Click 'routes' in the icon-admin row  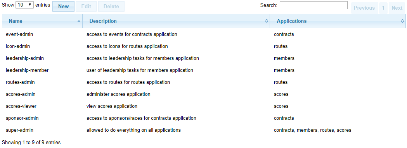point(281,46)
